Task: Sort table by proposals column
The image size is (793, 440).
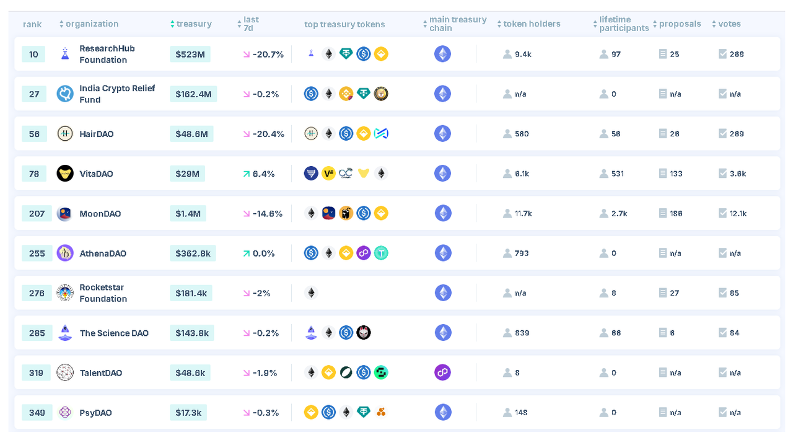Action: point(677,24)
